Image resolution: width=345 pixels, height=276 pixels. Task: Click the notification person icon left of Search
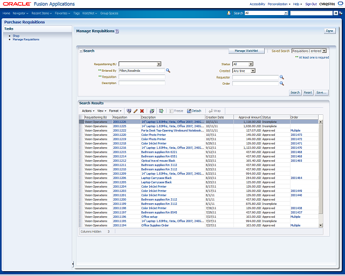pos(229,13)
